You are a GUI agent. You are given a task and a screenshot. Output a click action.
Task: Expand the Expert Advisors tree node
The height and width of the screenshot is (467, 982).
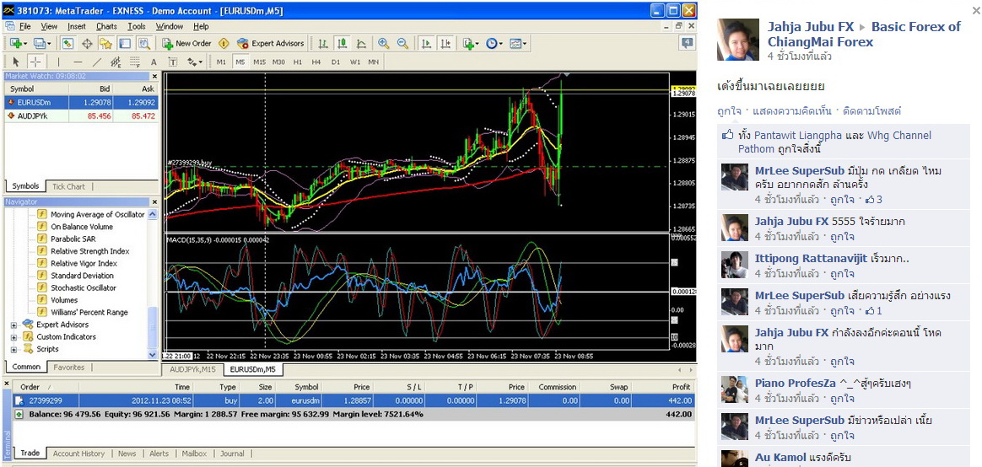pos(14,325)
